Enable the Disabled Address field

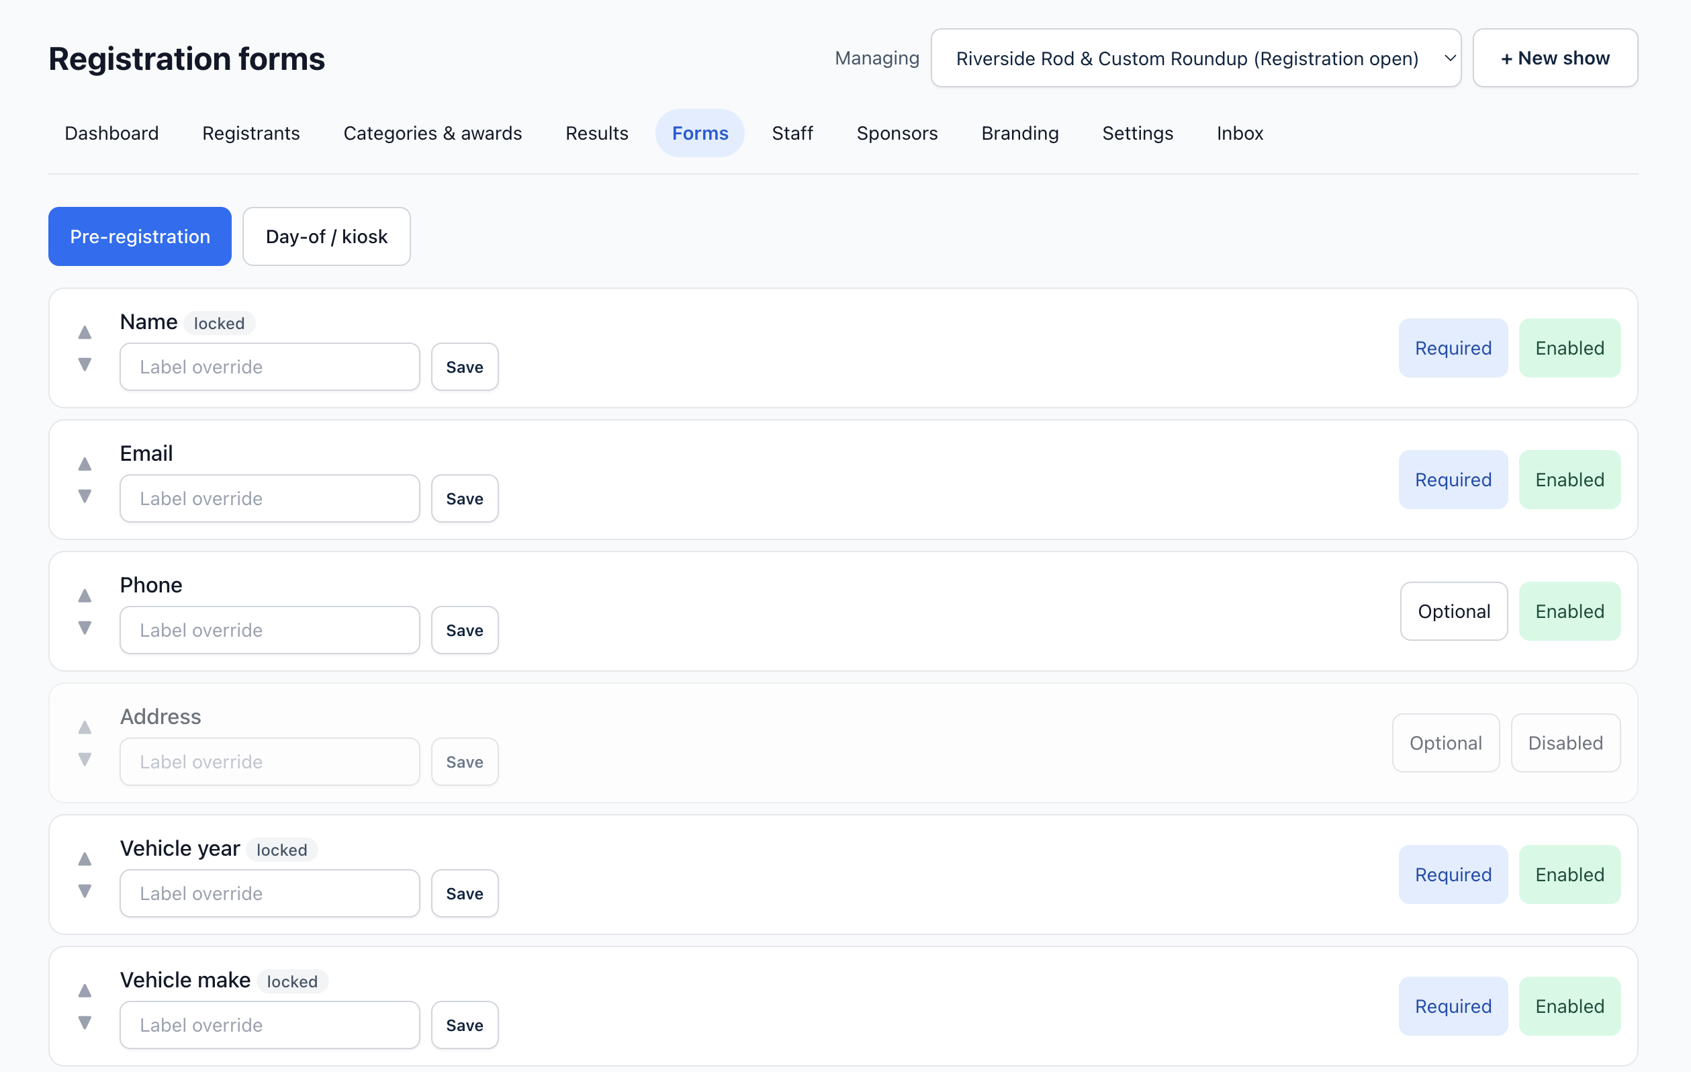(1565, 744)
